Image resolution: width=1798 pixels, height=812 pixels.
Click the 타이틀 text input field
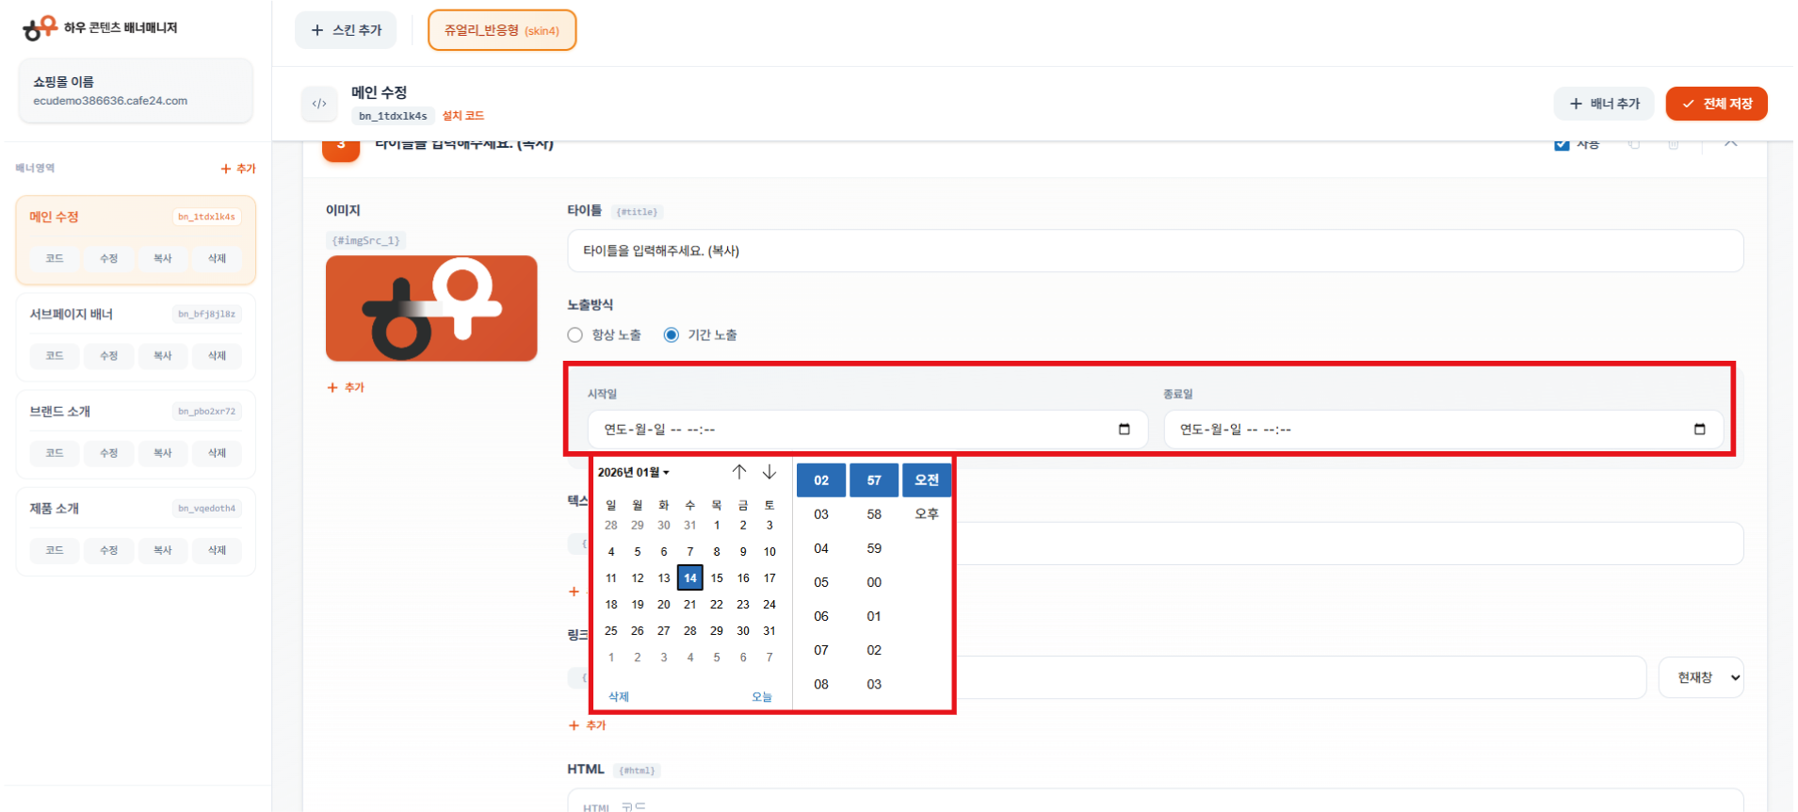point(1155,252)
